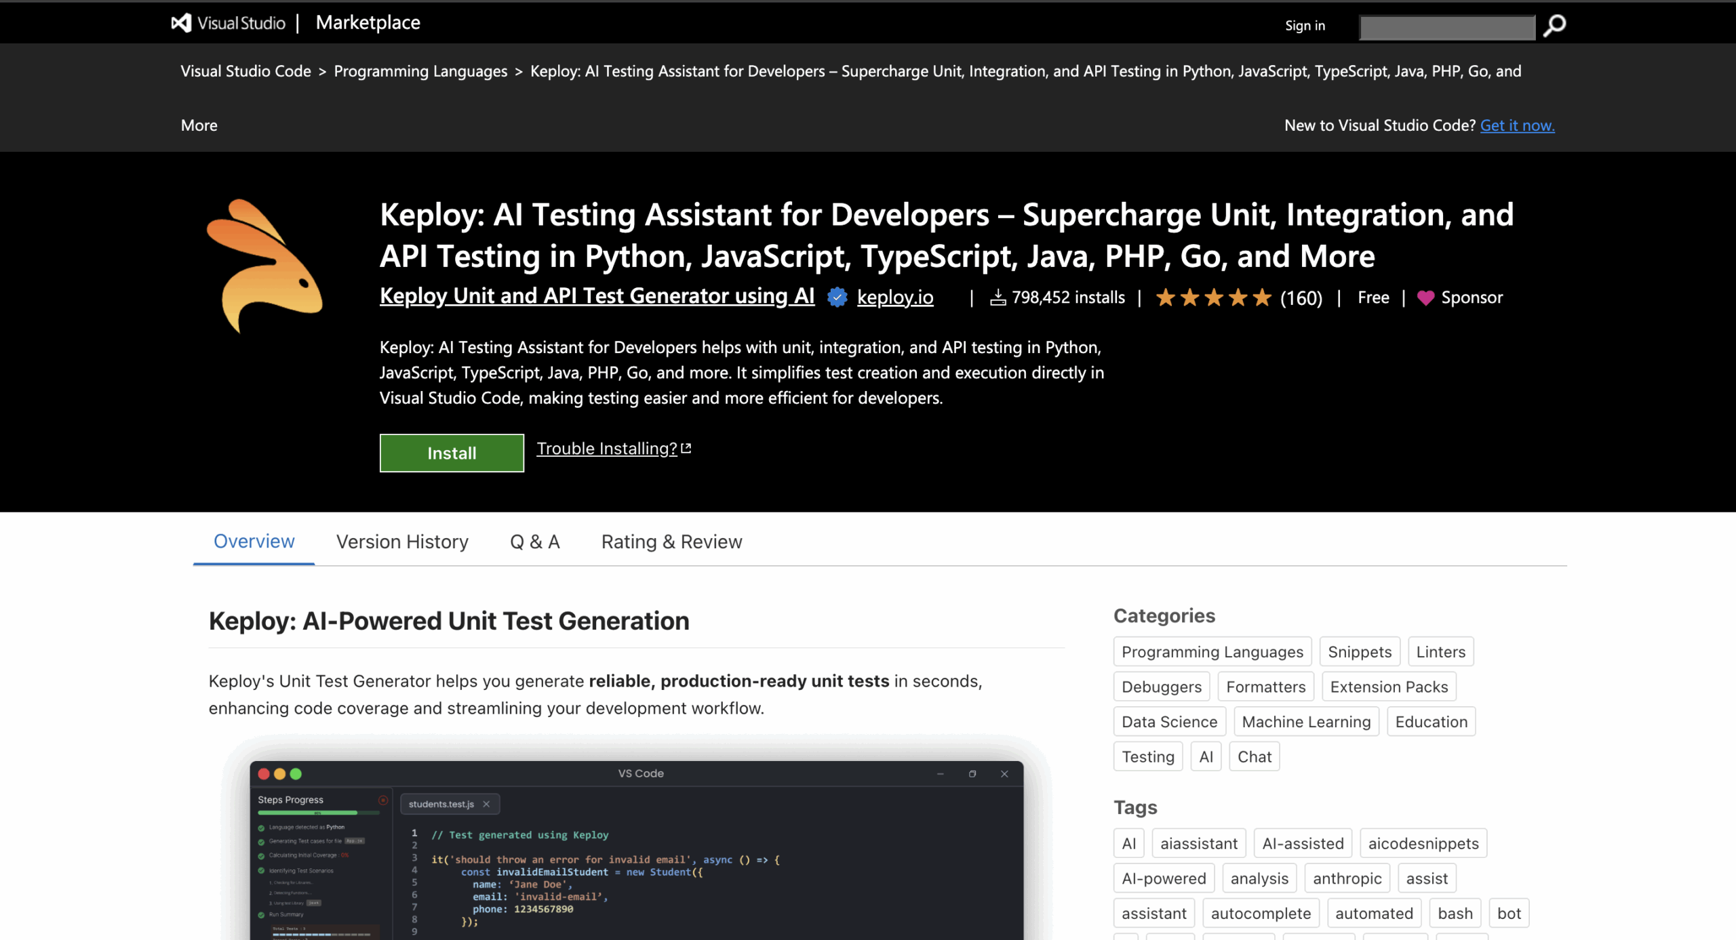
Task: Open the Get it now link
Action: pos(1517,125)
